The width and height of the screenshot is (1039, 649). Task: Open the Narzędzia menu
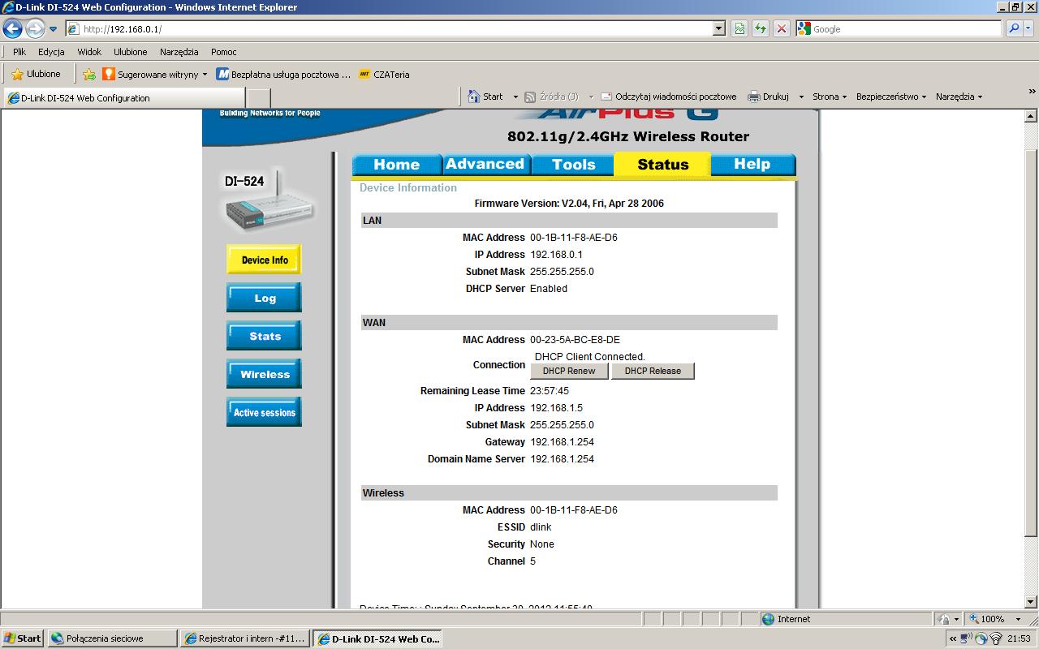(179, 51)
